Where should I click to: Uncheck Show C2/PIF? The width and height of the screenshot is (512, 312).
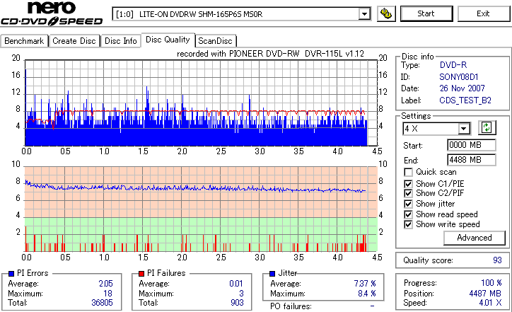click(x=408, y=193)
